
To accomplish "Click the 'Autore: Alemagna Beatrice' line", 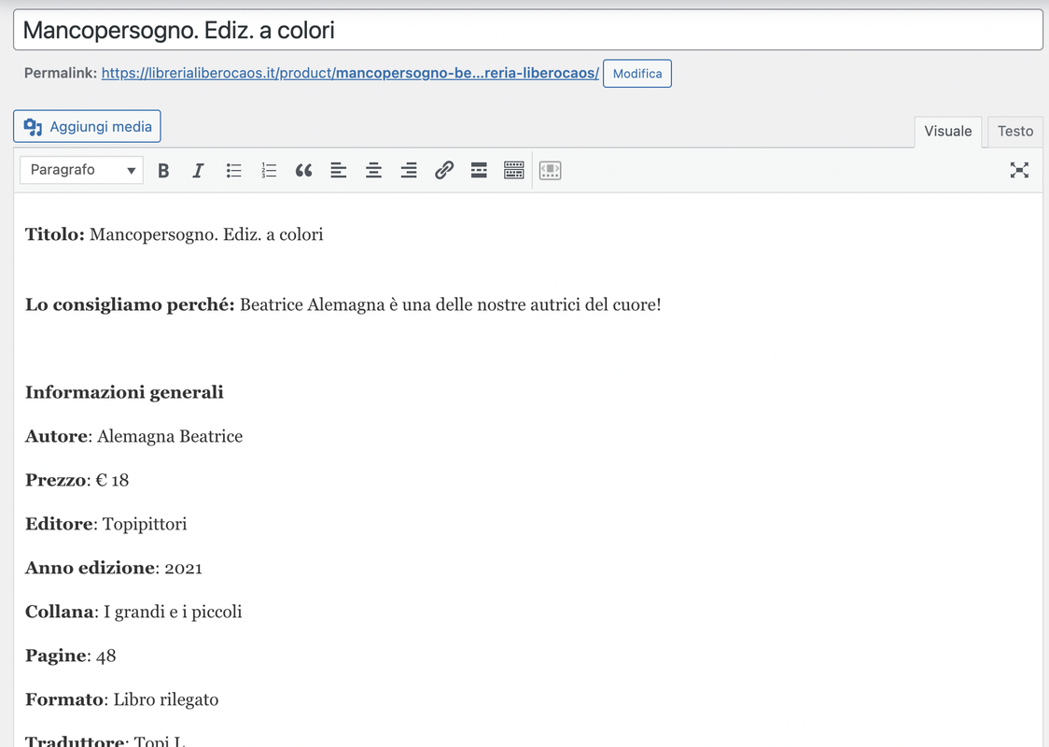I will [x=133, y=436].
